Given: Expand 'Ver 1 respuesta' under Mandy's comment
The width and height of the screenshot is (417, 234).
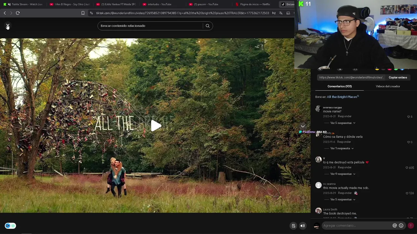Looking at the screenshot, I should click(342, 148).
